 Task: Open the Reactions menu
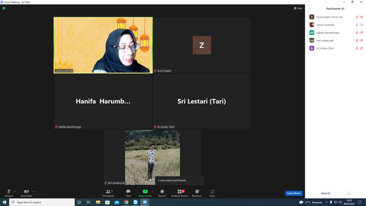(x=197, y=193)
